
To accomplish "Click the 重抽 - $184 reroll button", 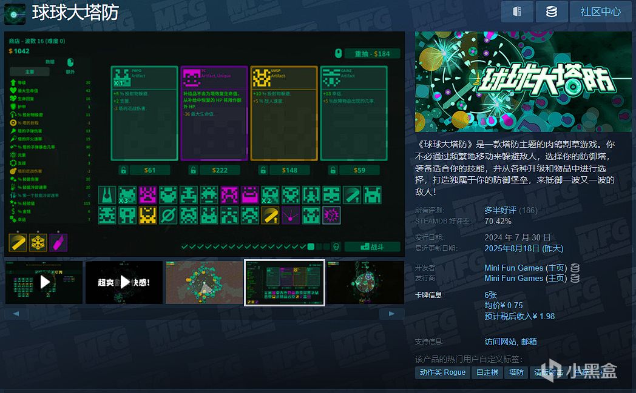I will tap(373, 53).
